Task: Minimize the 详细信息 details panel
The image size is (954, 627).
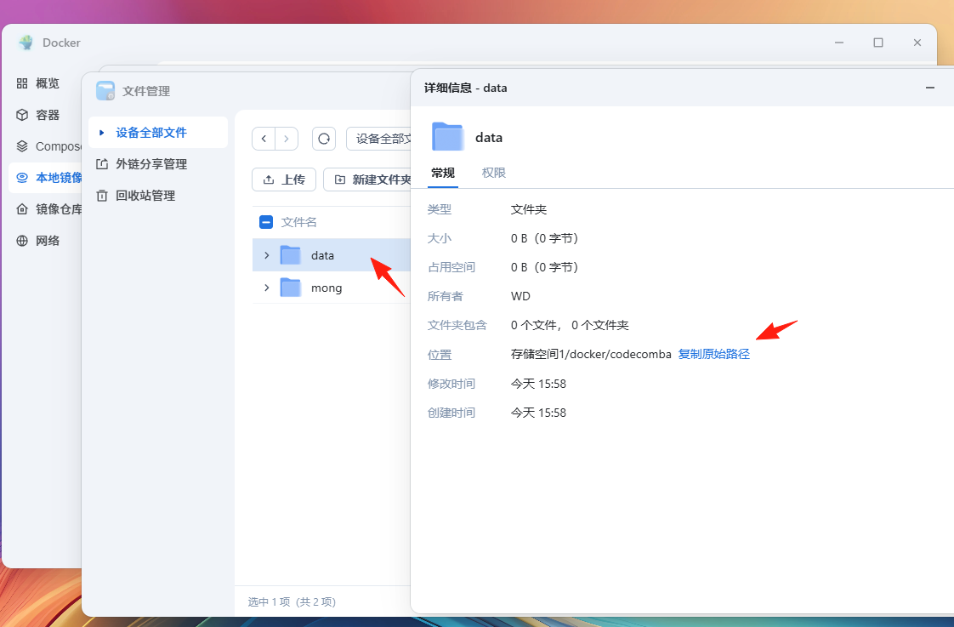Action: pos(929,88)
